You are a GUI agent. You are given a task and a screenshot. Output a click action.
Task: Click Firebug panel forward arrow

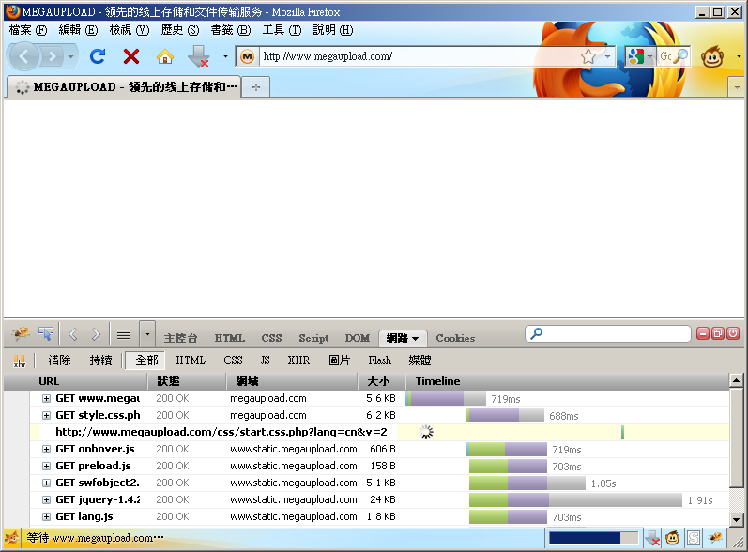point(96,334)
